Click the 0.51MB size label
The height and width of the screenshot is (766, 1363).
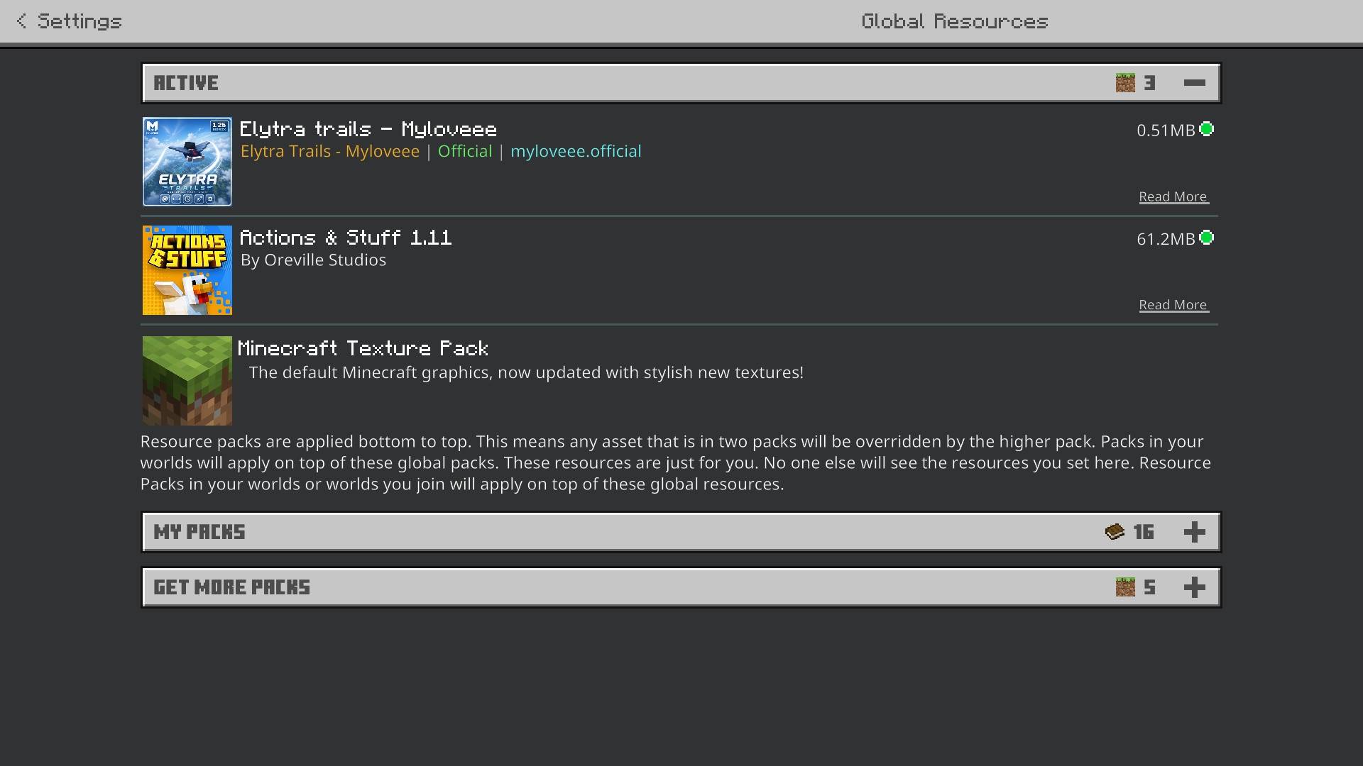tap(1166, 131)
